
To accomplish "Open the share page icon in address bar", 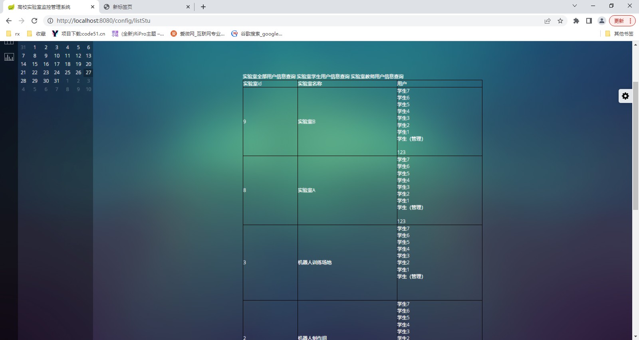I will (548, 21).
